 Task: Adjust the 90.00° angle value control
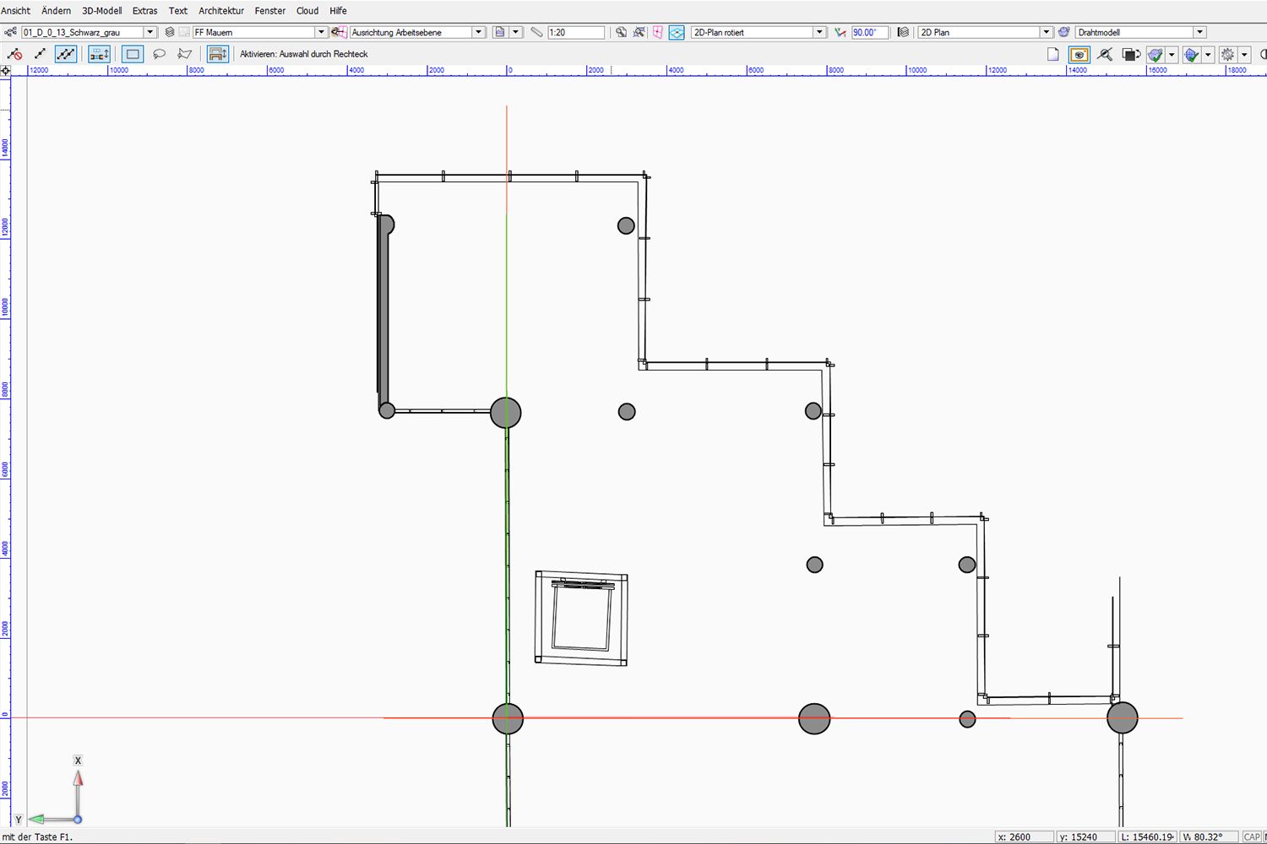[x=871, y=31]
